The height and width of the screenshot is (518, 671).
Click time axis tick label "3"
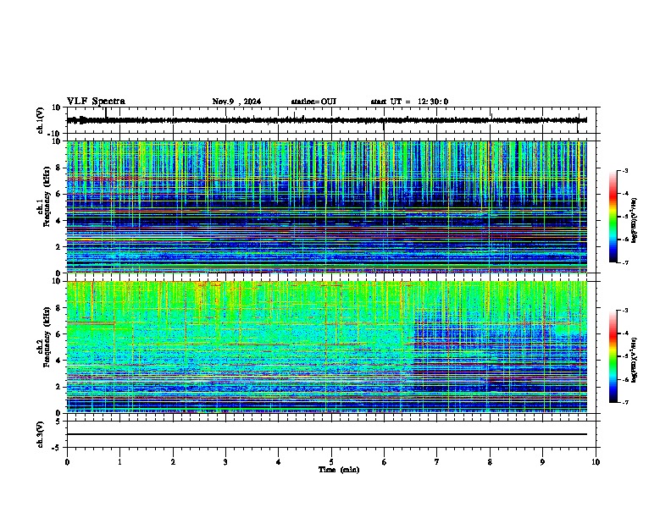pyautogui.click(x=225, y=462)
